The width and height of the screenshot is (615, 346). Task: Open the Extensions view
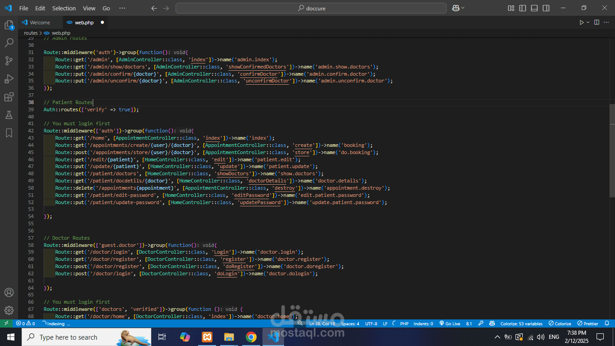[9, 97]
